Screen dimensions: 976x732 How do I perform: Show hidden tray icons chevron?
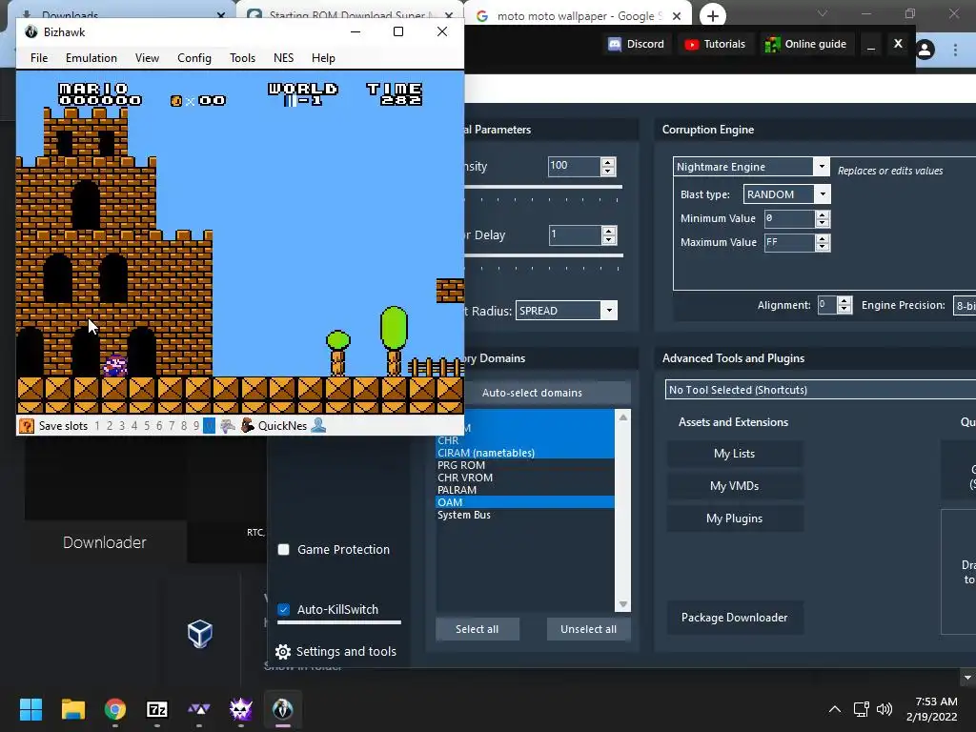[x=835, y=709]
